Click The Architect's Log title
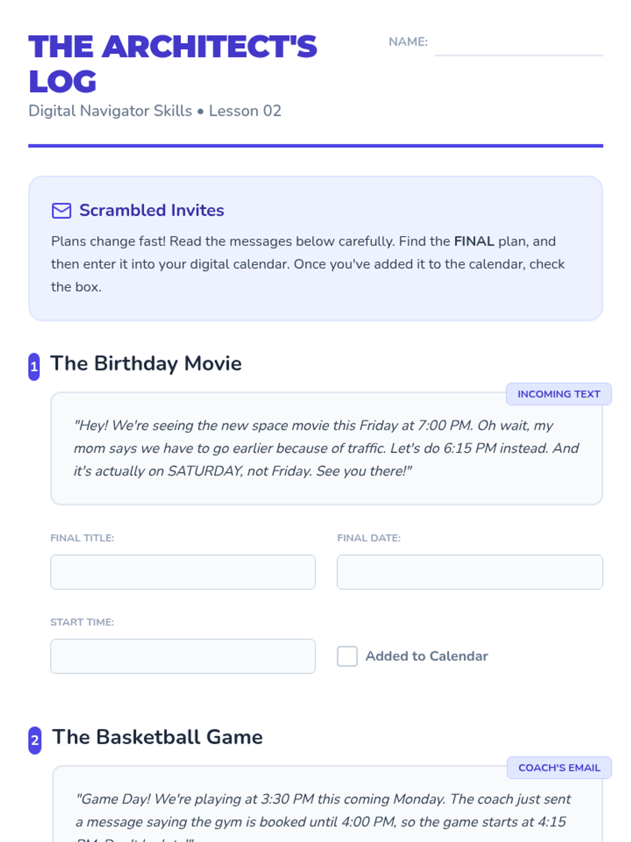Viewport: 631px width, 842px height. pos(173,64)
